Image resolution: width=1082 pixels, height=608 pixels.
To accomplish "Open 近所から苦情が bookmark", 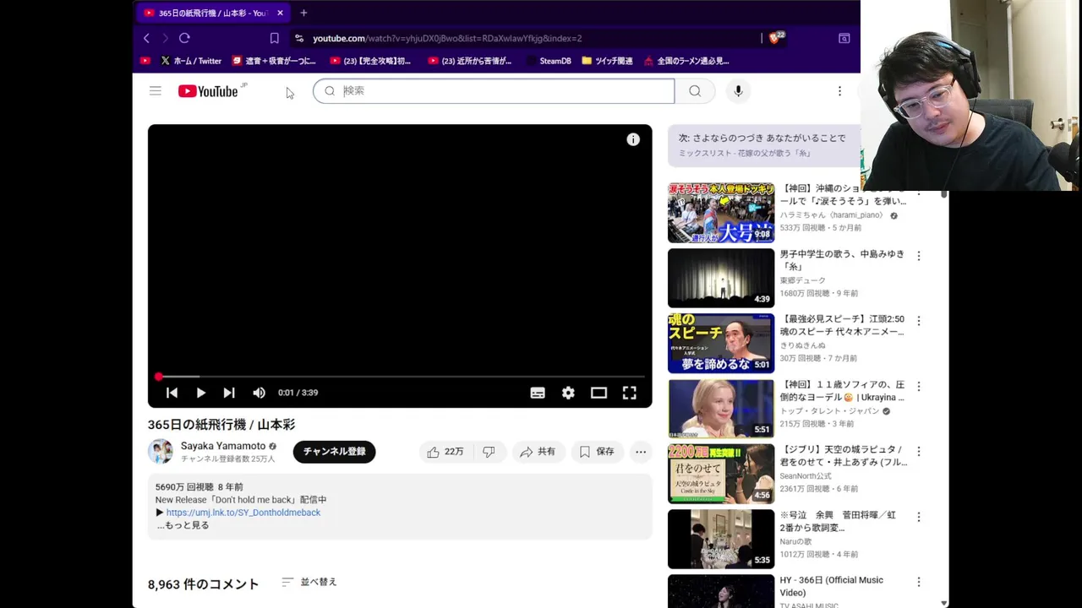I will [470, 61].
